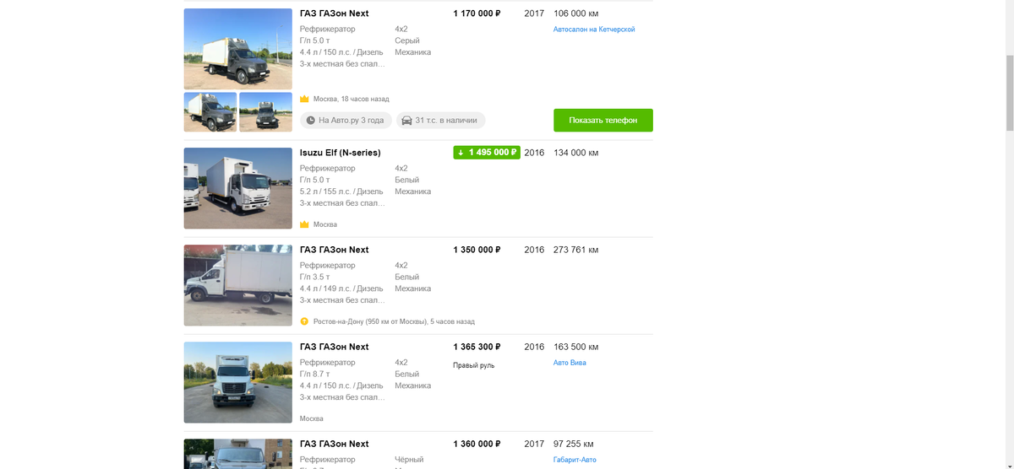
Task: Click the yellow question icon beside Ростов-на-Дону
Action: (x=304, y=321)
